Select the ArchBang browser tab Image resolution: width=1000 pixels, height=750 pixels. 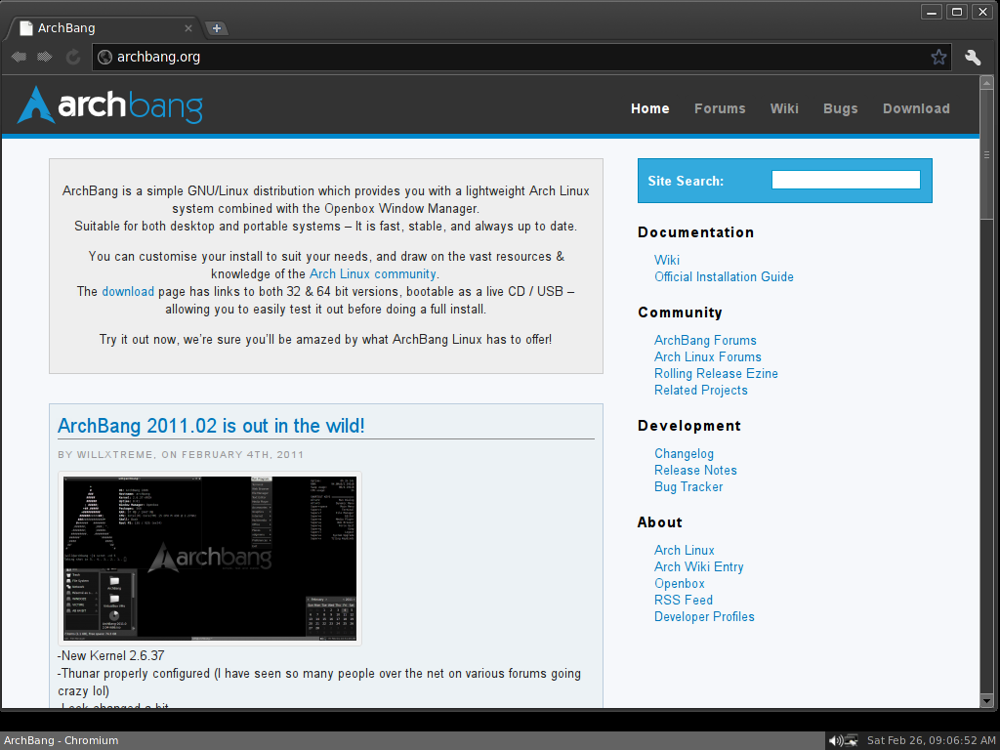tap(105, 28)
